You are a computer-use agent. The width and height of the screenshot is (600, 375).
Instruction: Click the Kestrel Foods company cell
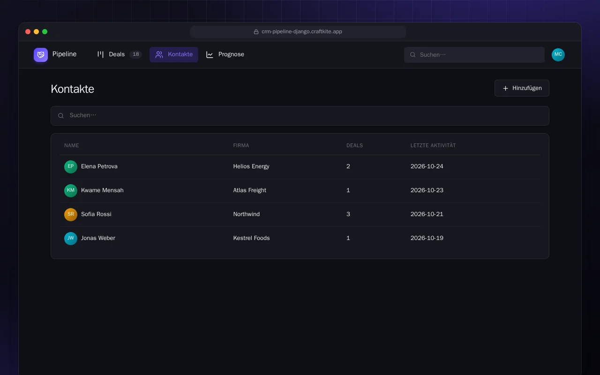tap(251, 238)
